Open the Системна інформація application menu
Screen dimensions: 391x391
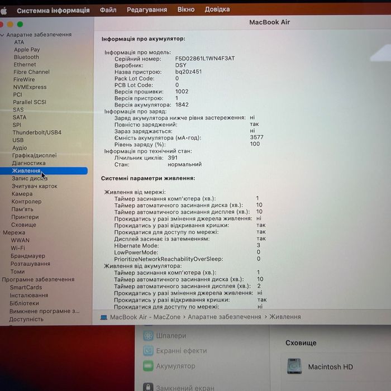[53, 11]
